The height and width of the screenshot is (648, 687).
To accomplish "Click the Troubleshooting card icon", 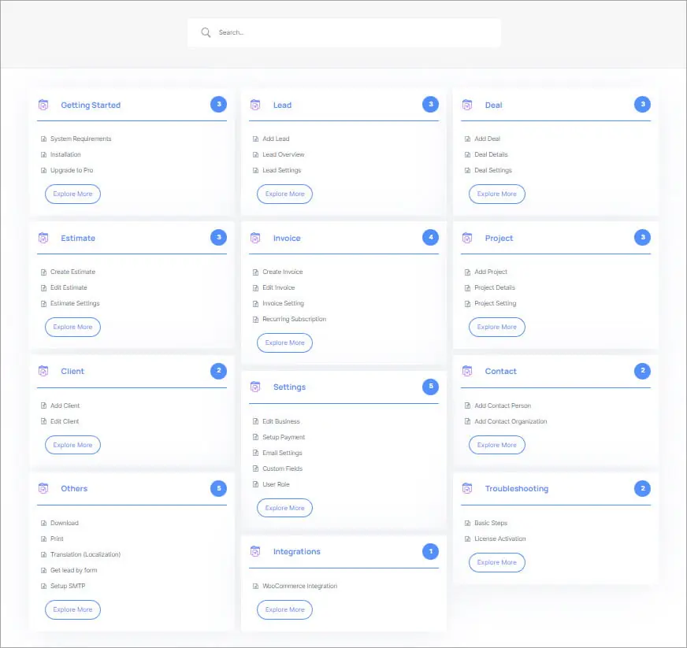I will click(x=467, y=488).
